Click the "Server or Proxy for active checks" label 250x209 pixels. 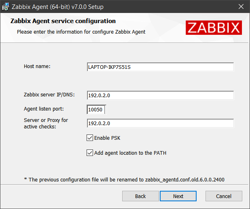click(46, 123)
